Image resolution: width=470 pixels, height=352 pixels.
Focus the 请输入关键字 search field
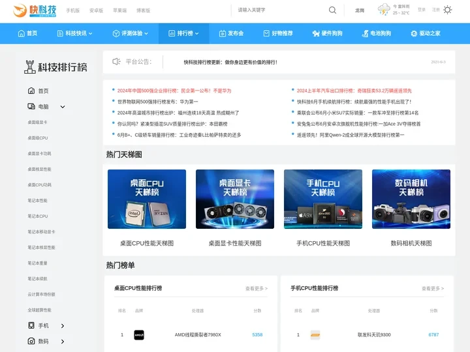(x=280, y=10)
